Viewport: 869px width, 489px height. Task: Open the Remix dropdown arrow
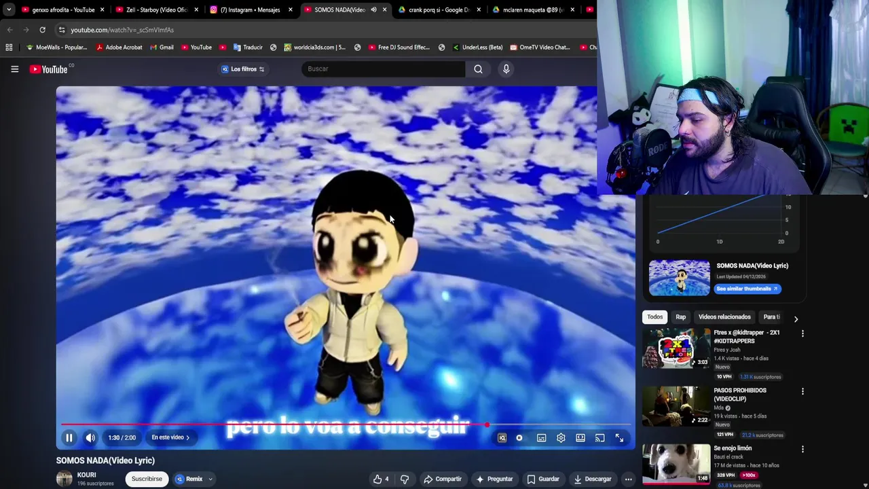click(210, 479)
